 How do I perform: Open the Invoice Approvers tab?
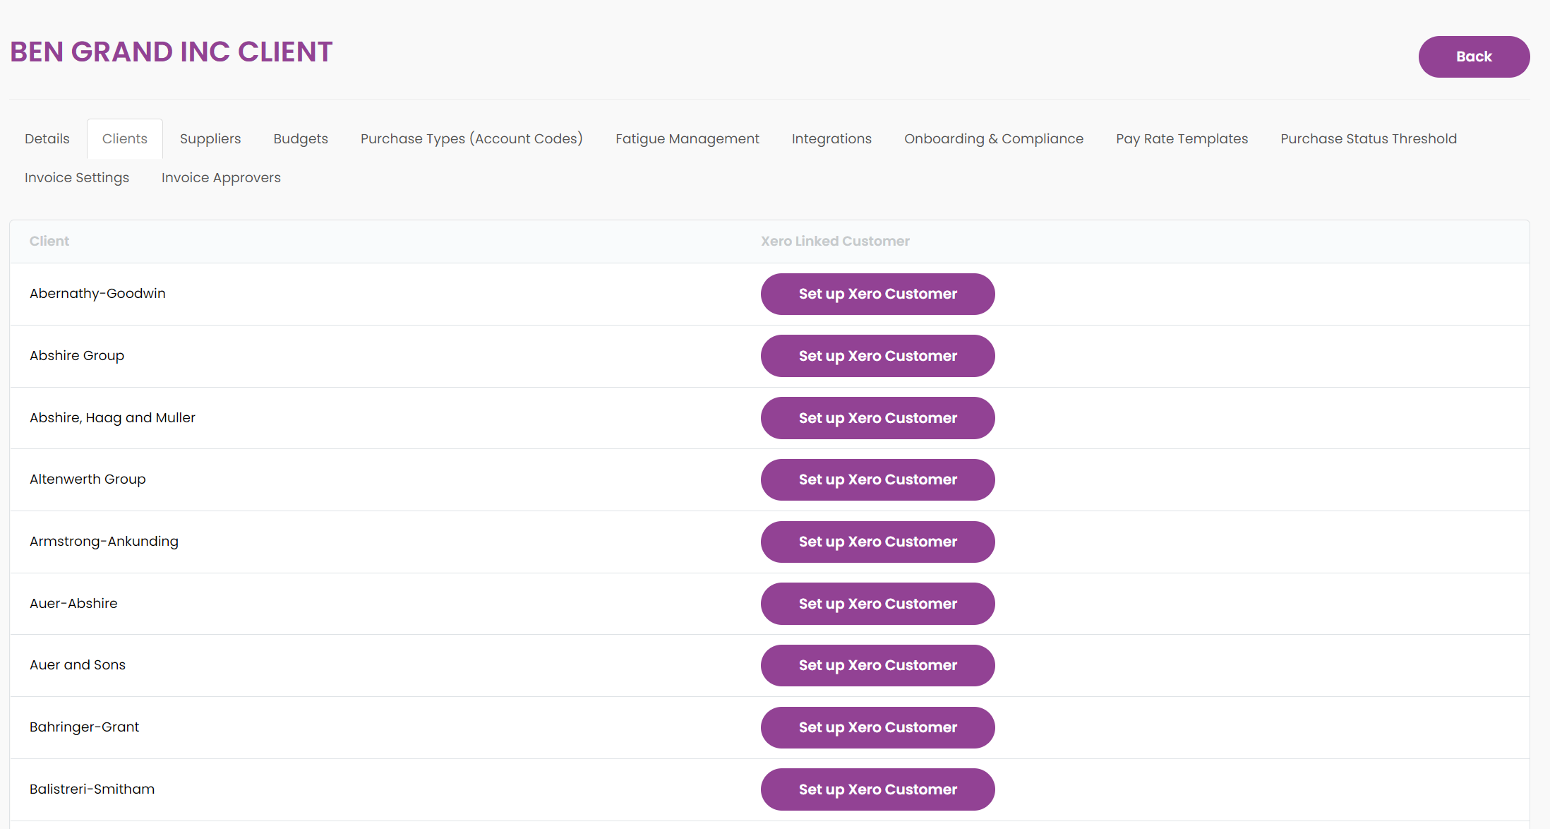click(221, 177)
